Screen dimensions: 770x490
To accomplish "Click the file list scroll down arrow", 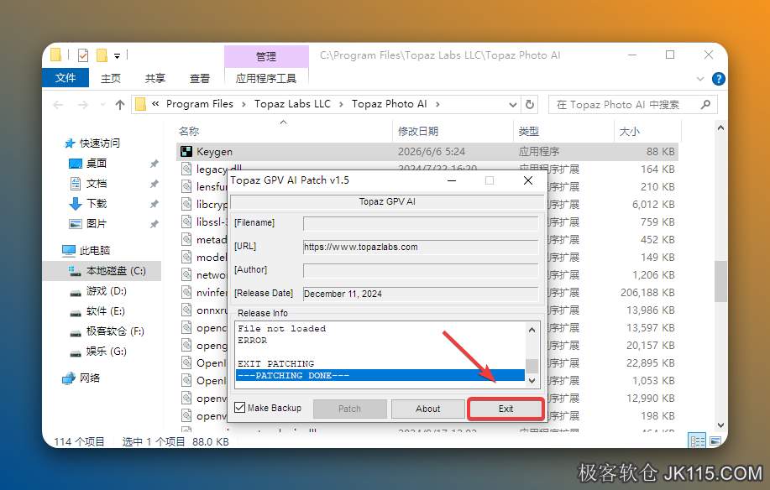I will [720, 425].
